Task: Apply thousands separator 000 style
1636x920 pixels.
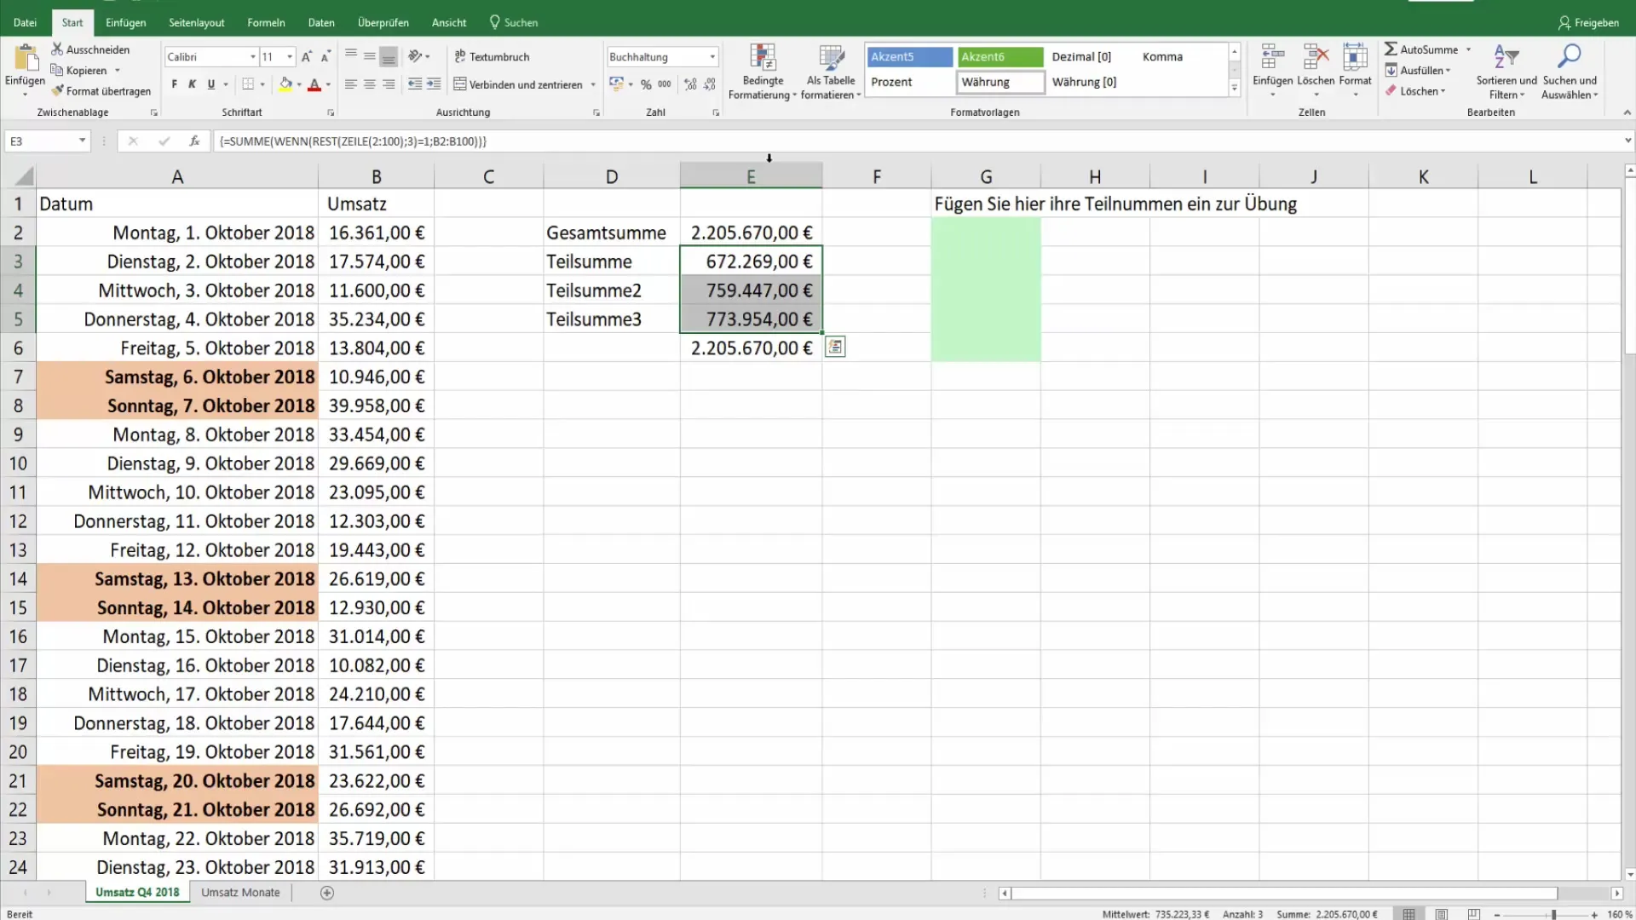Action: point(665,84)
